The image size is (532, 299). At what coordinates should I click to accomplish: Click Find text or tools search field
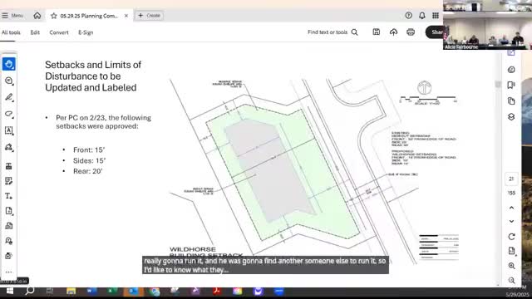pyautogui.click(x=328, y=32)
